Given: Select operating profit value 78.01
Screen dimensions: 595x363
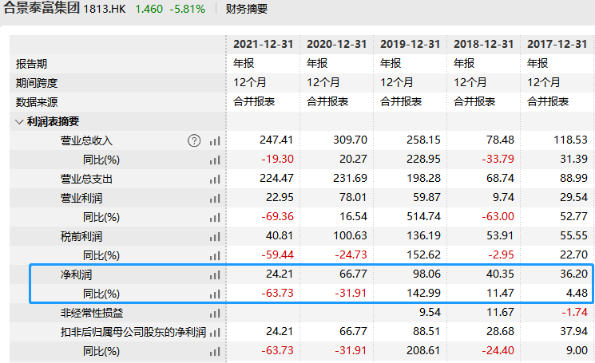Looking at the screenshot, I should (x=353, y=198).
